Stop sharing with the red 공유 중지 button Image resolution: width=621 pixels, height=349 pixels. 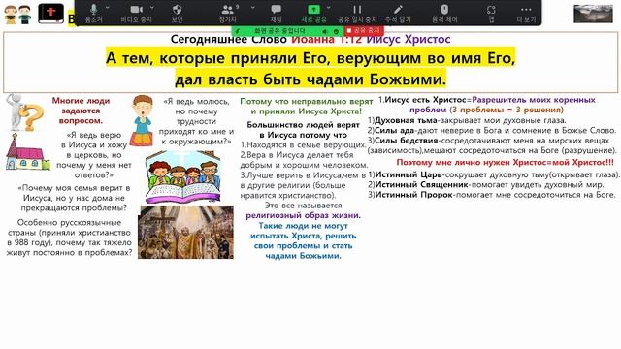364,30
